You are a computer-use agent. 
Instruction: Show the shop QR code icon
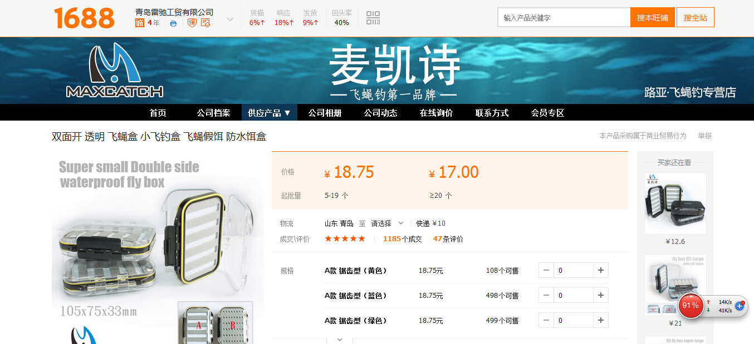(373, 18)
